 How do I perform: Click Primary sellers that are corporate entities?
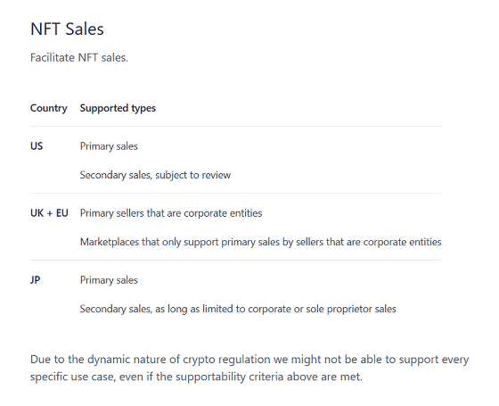pos(171,213)
